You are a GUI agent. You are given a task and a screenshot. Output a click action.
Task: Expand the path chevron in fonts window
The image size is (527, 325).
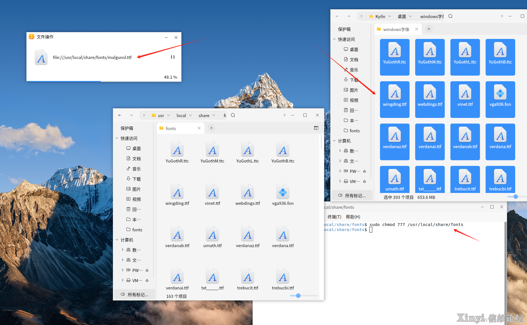pyautogui.click(x=144, y=115)
